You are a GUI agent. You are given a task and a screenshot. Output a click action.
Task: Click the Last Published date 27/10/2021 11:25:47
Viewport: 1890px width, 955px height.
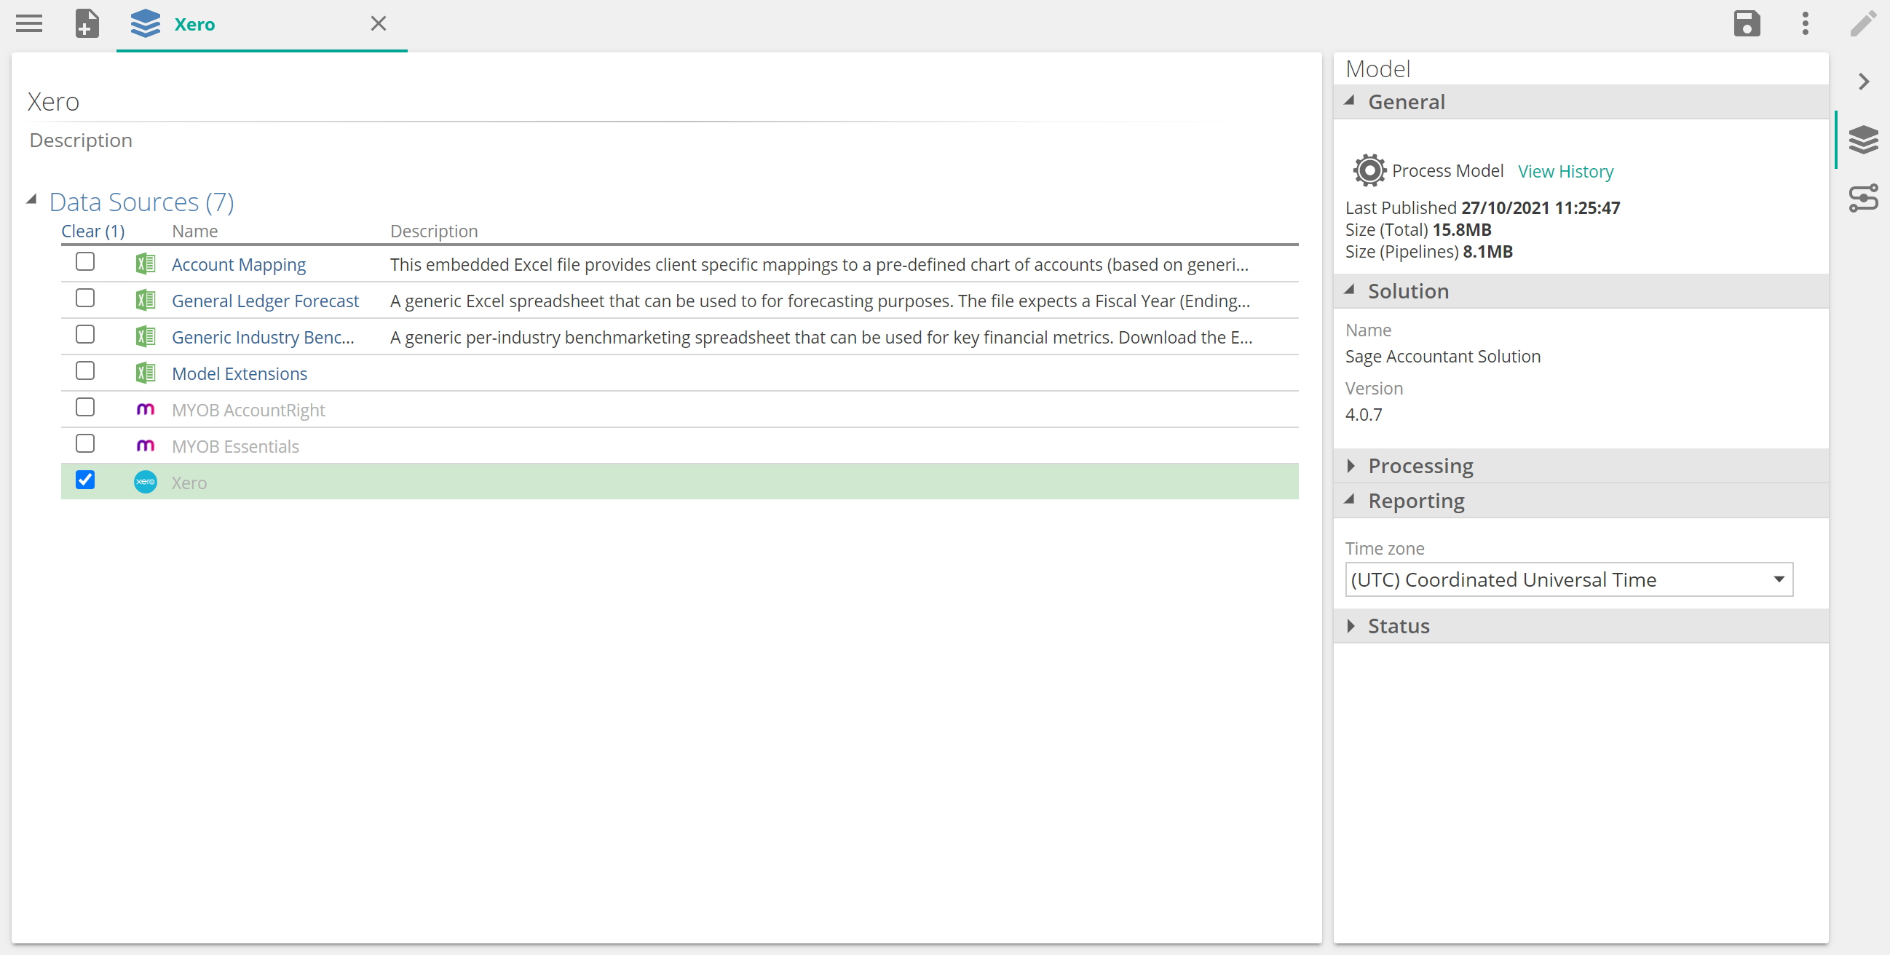click(1540, 207)
